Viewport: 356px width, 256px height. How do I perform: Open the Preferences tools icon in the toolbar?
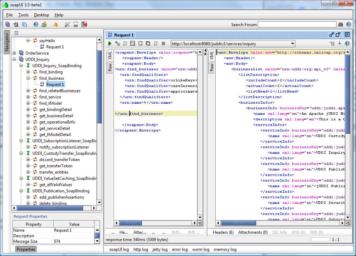pos(67,24)
